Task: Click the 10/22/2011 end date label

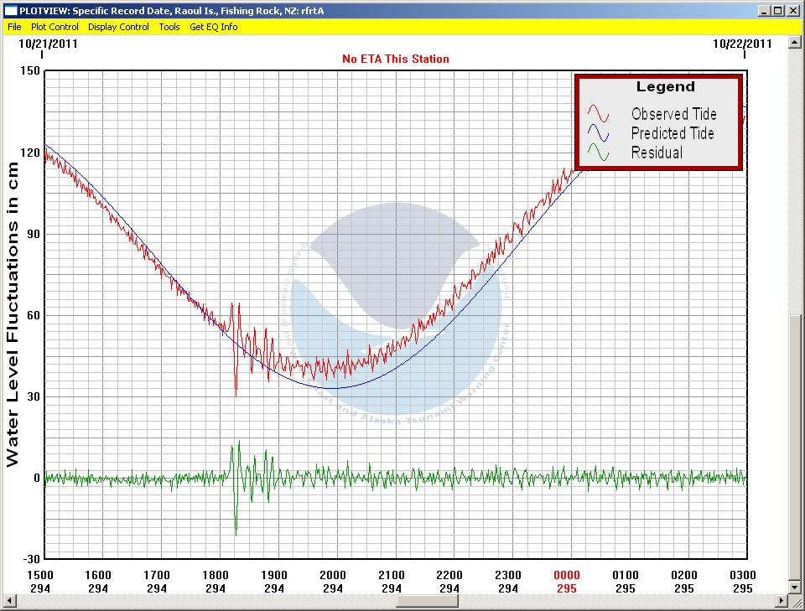Action: click(742, 44)
